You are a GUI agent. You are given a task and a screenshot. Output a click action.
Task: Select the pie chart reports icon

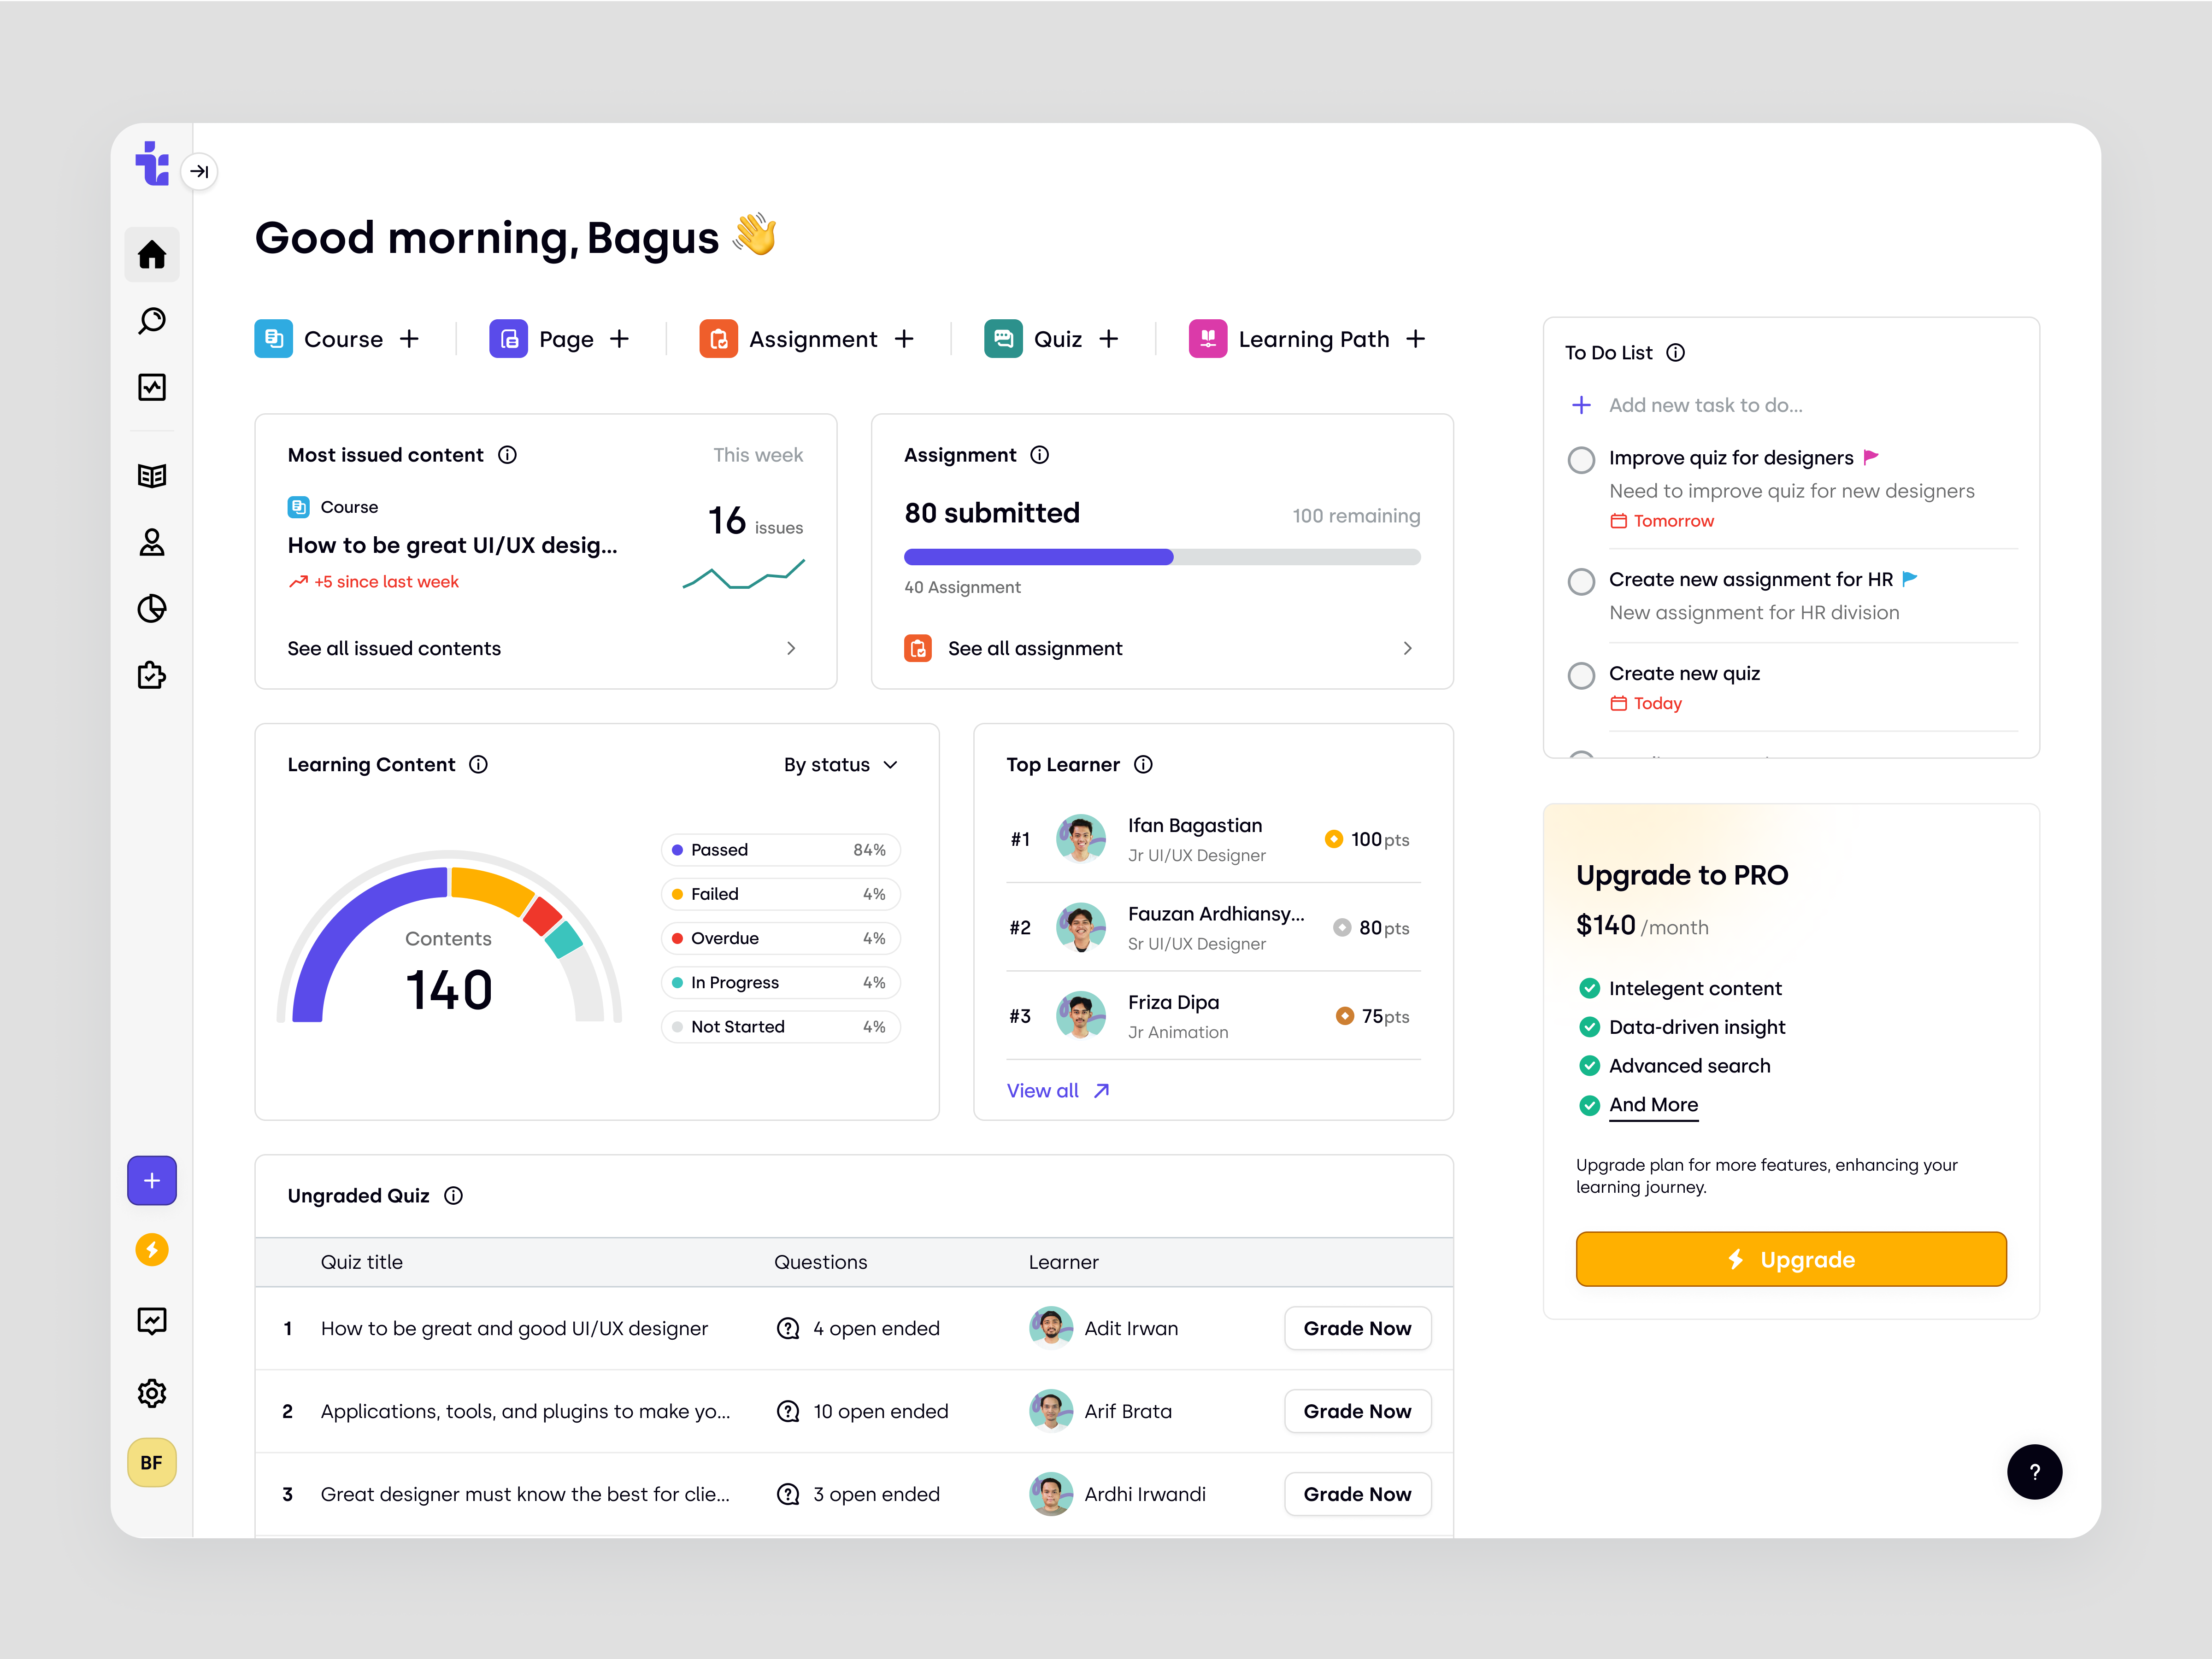pyautogui.click(x=151, y=609)
